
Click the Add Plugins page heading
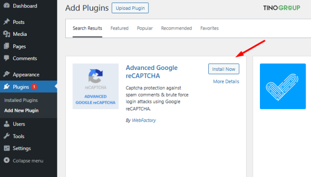click(x=87, y=8)
